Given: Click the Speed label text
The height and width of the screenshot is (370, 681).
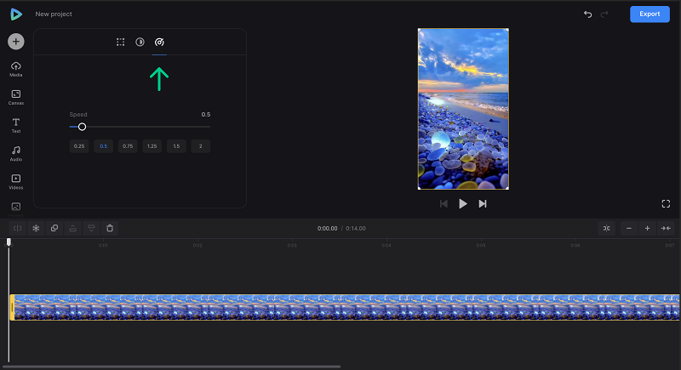Looking at the screenshot, I should point(78,115).
